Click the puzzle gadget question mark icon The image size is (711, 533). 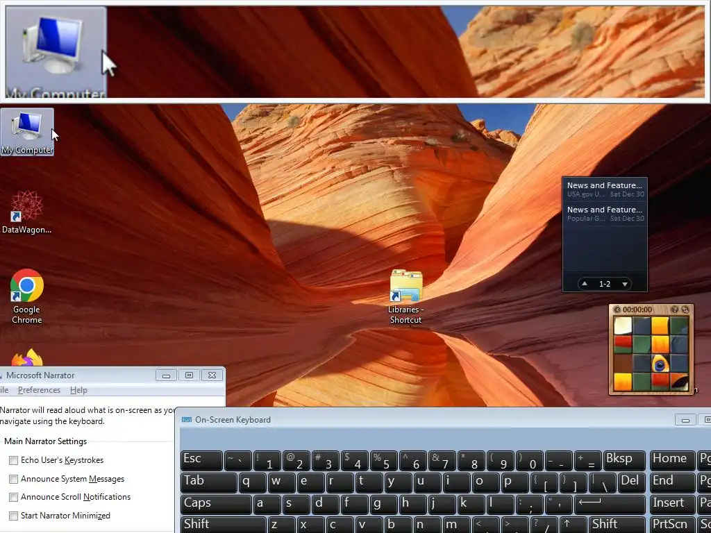click(x=675, y=310)
